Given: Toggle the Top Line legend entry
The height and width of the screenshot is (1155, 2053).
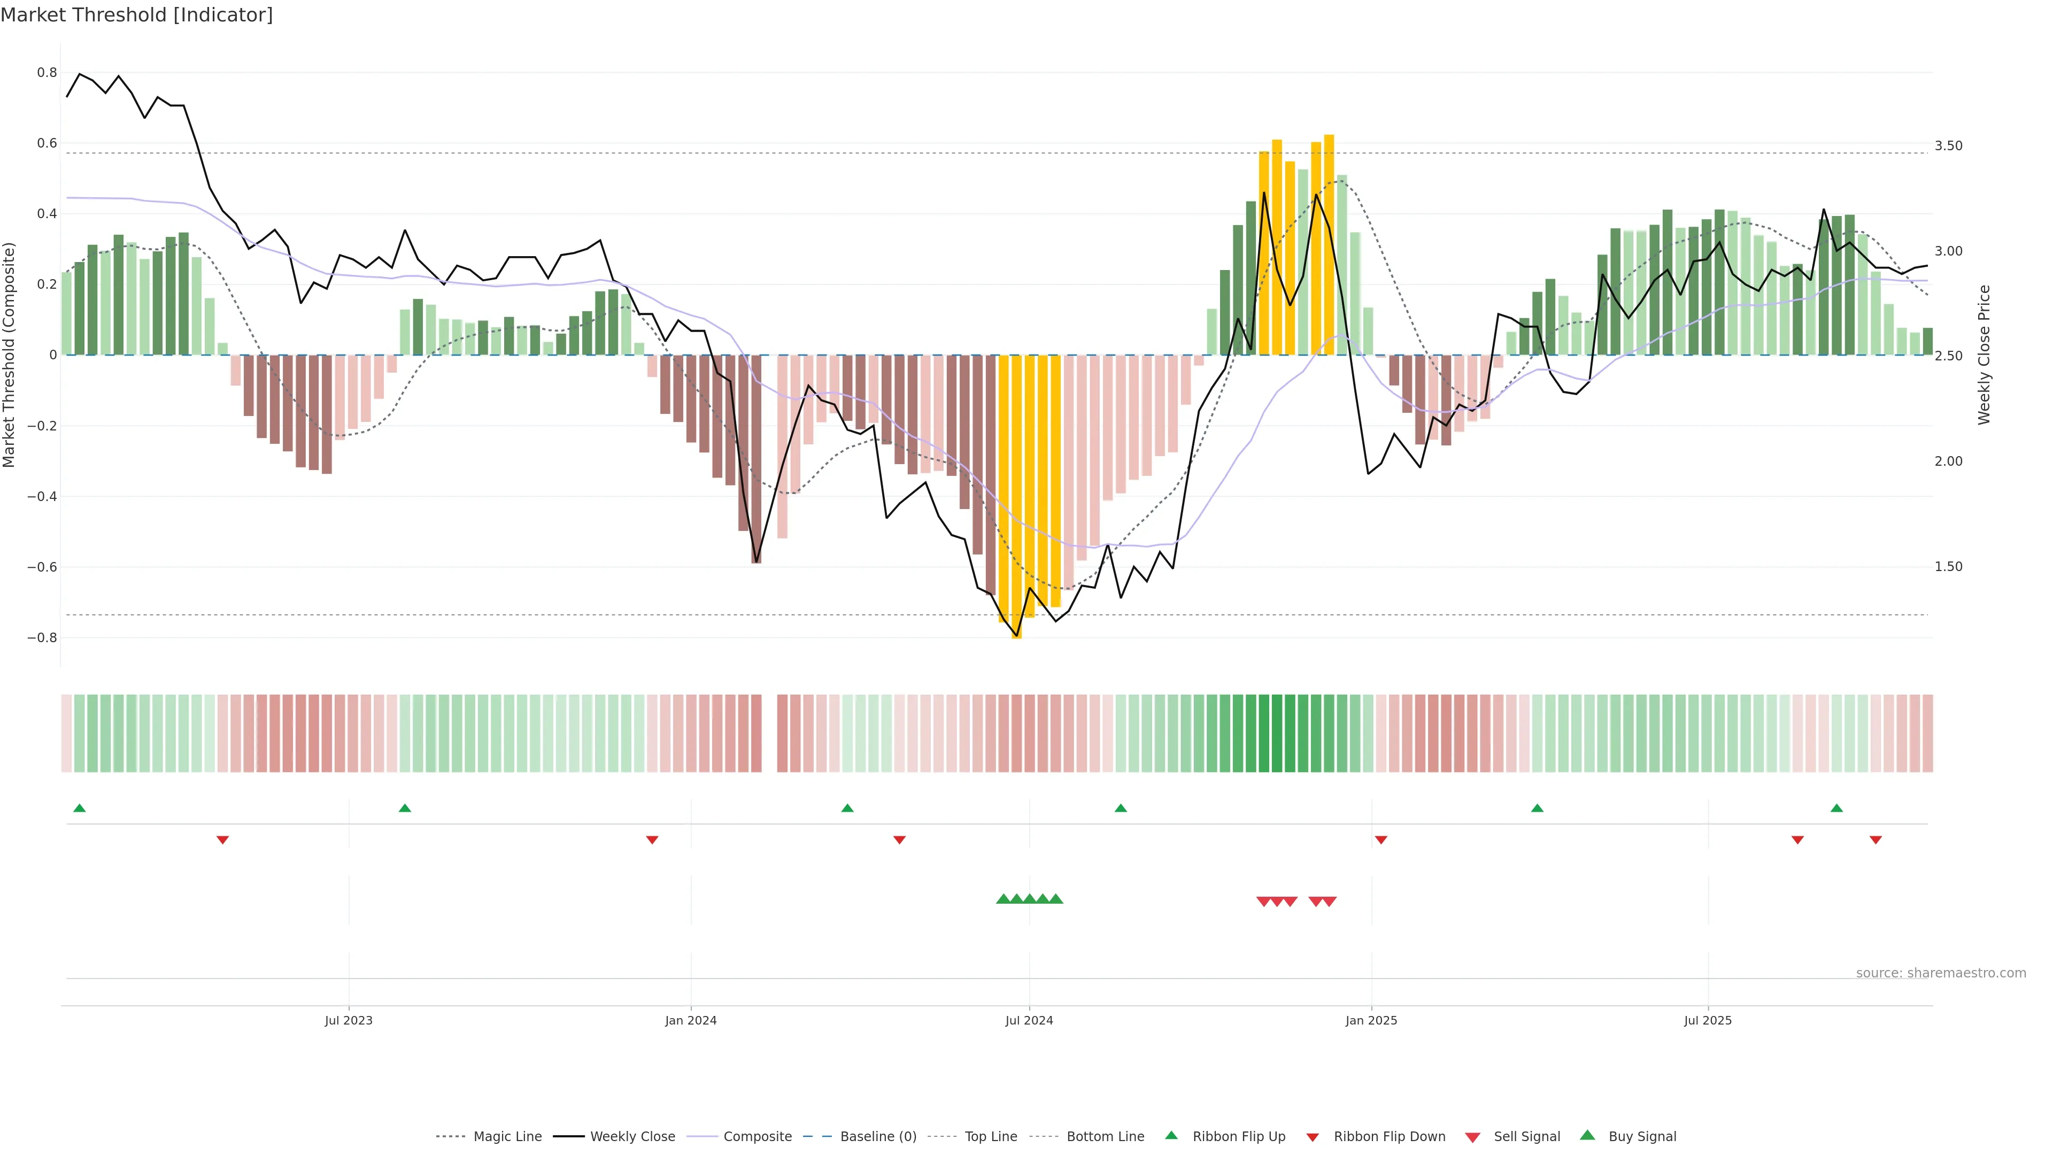Looking at the screenshot, I should click(991, 1137).
